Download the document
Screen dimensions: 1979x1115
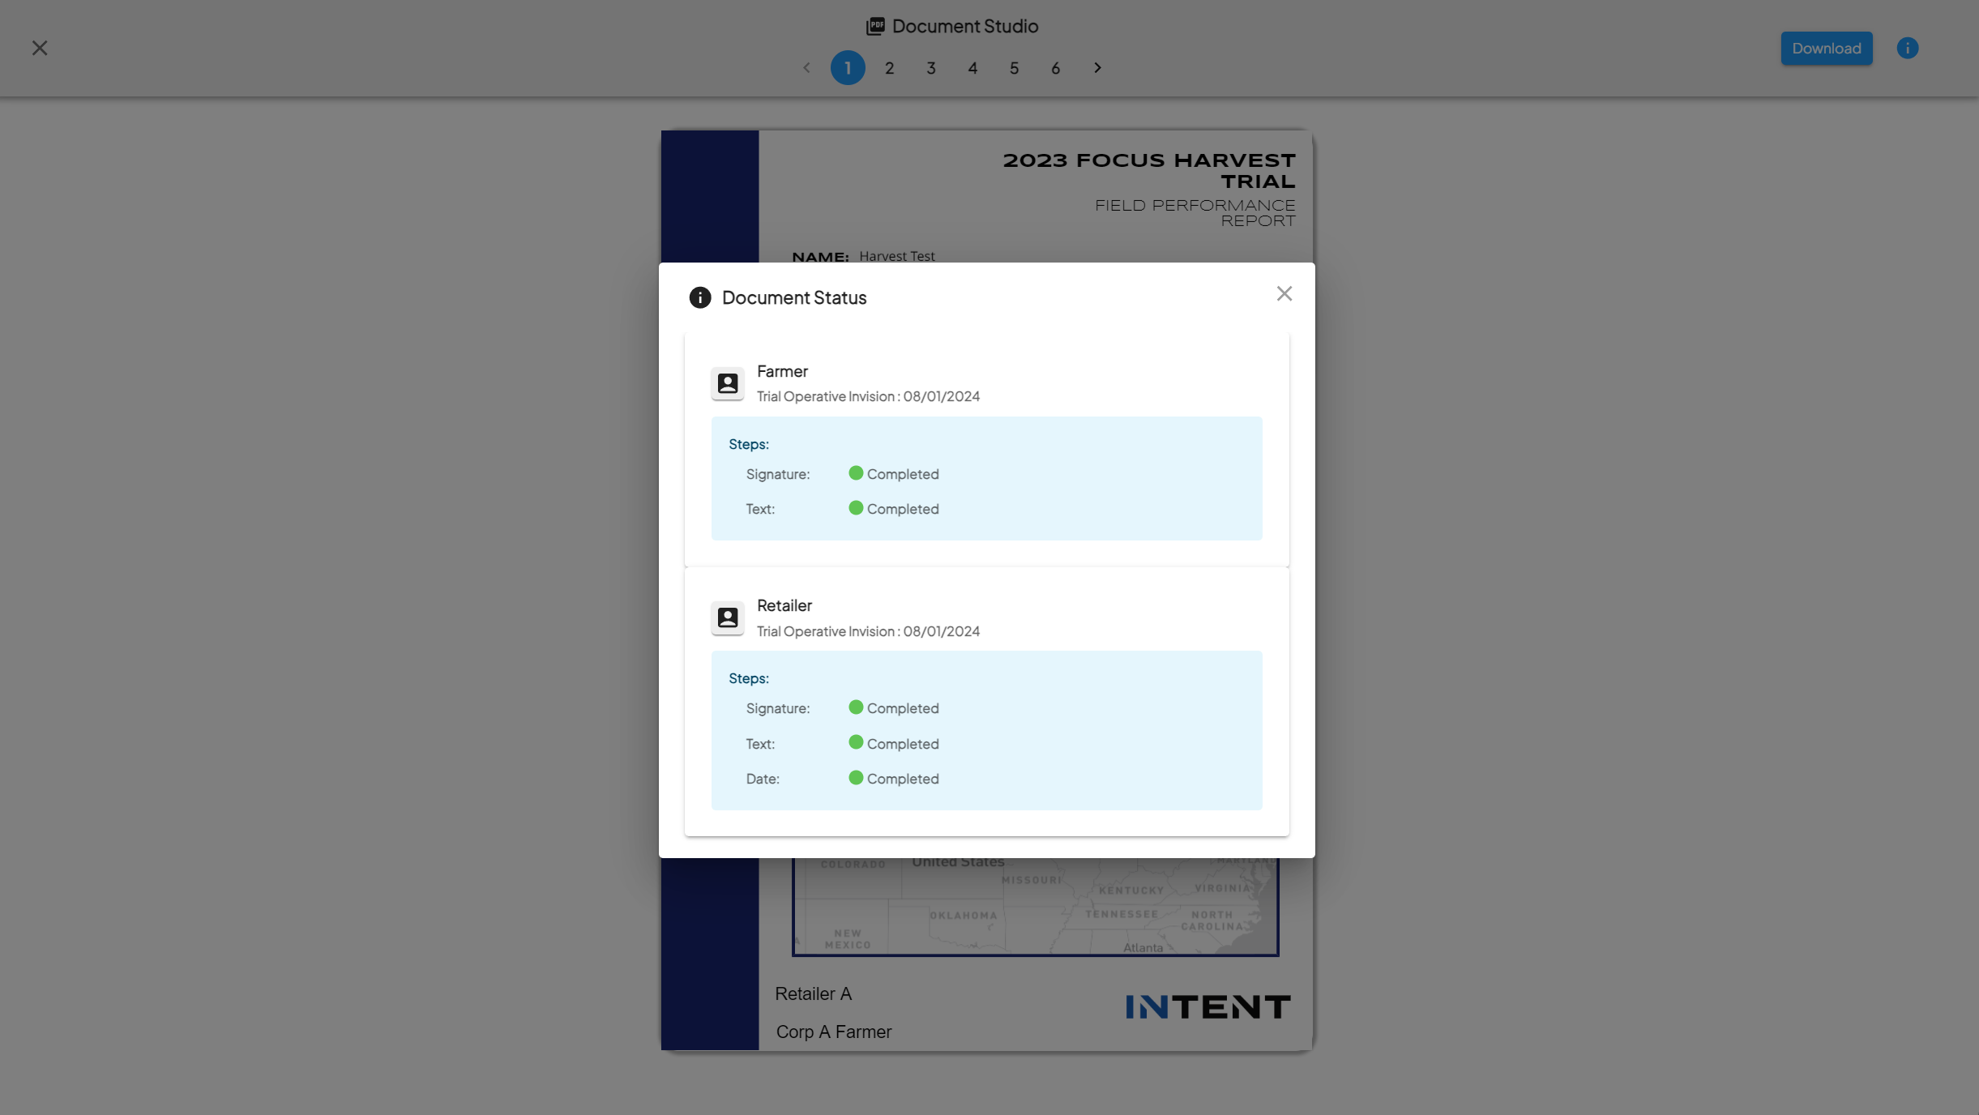1826,48
